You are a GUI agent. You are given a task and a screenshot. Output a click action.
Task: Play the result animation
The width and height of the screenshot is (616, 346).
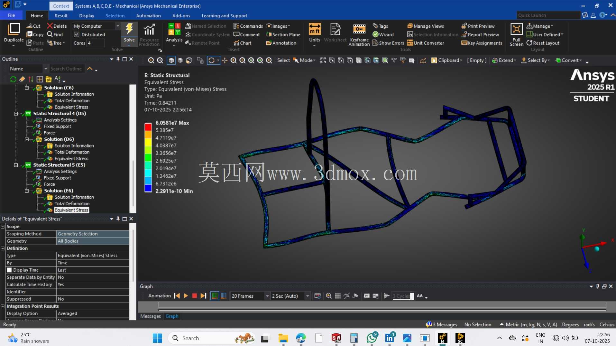pyautogui.click(x=186, y=296)
